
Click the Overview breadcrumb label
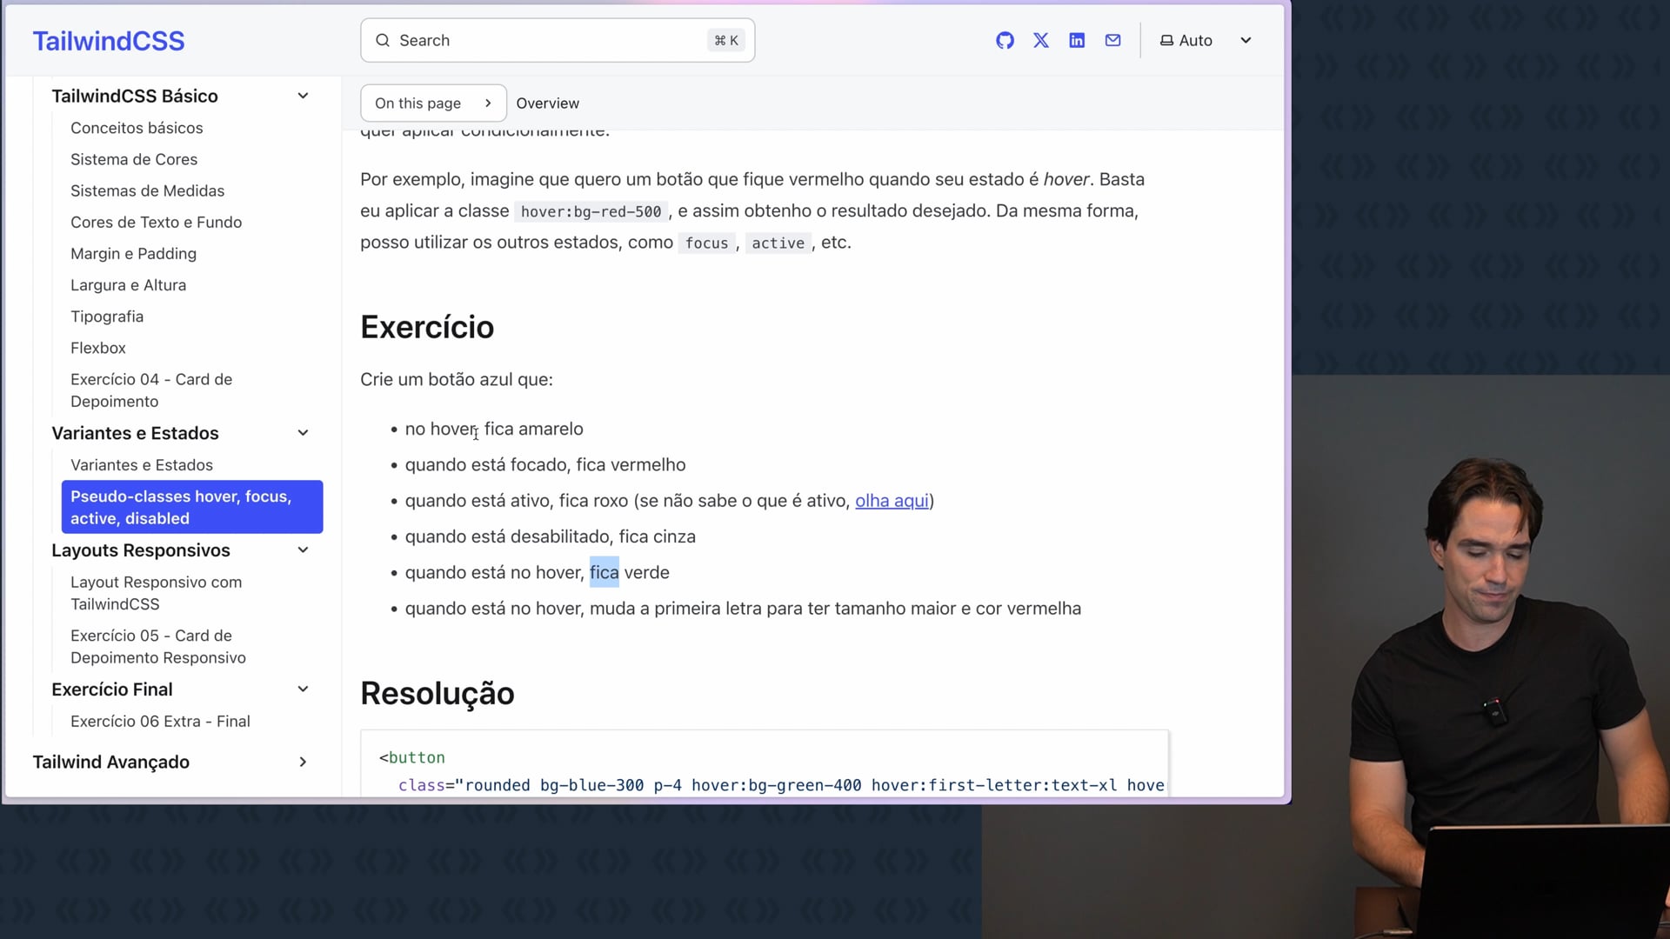pyautogui.click(x=547, y=103)
